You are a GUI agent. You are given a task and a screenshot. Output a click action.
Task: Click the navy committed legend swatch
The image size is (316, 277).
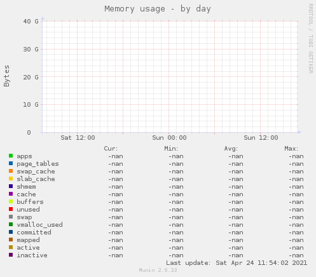coord(11,232)
